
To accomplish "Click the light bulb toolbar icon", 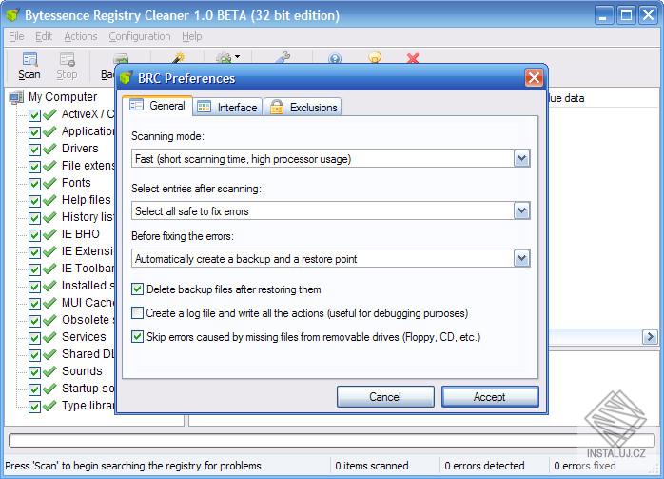I will pos(375,58).
